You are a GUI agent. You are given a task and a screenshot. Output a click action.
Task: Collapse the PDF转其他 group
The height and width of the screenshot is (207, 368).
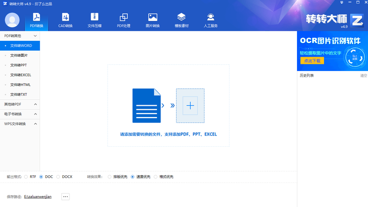[x=20, y=36]
